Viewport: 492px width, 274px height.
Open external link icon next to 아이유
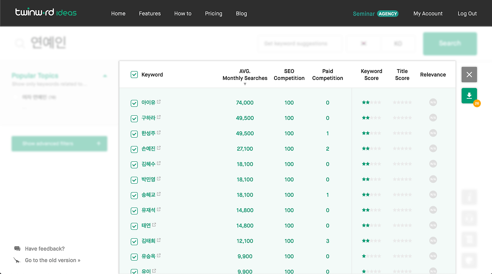[x=159, y=102]
